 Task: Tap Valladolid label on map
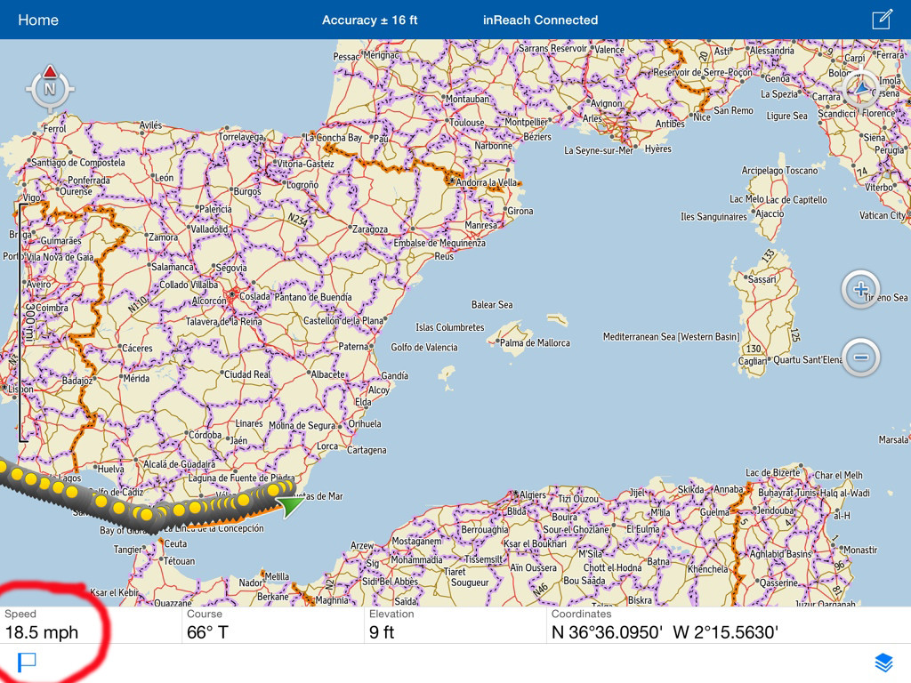pos(209,229)
